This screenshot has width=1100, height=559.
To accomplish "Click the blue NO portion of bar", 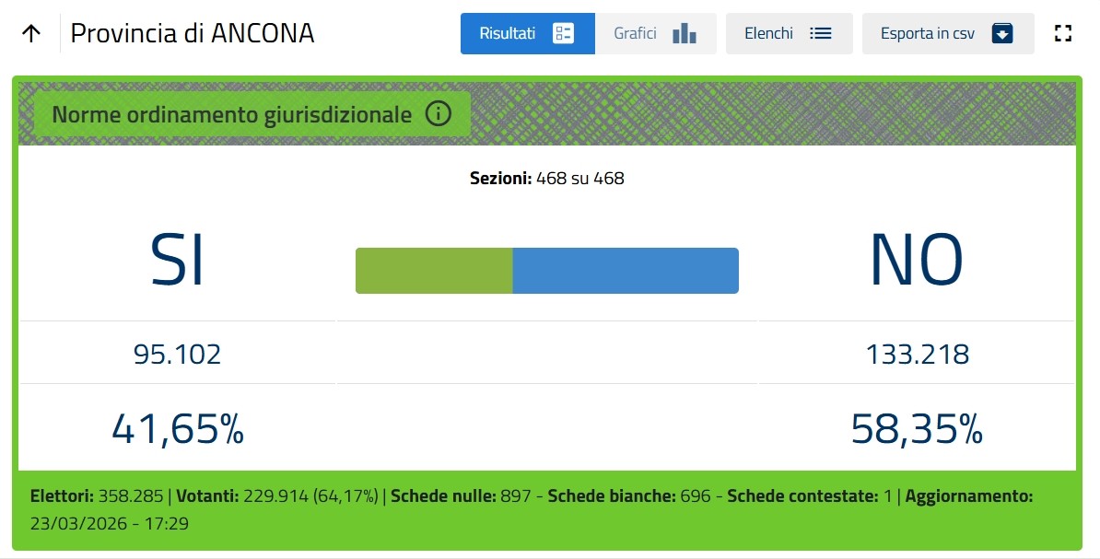I will 626,271.
